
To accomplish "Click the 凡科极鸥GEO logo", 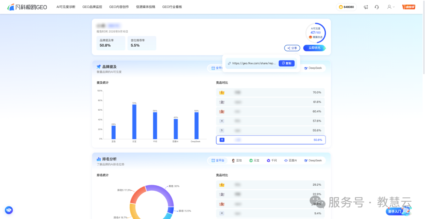I will (27, 7).
